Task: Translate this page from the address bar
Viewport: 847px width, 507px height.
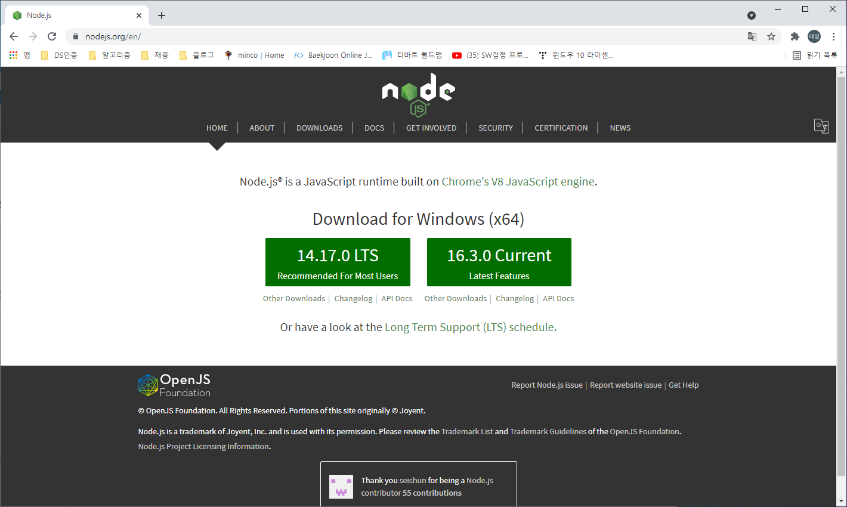Action: coord(752,36)
